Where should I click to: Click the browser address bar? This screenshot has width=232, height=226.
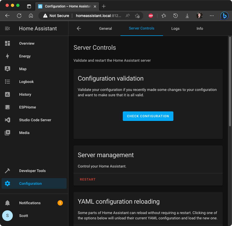tap(98, 16)
